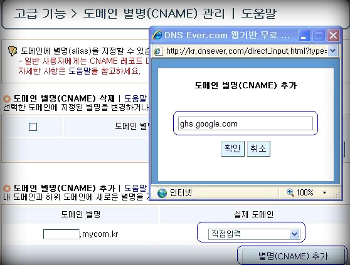Confirm with the 확인 button
This screenshot has width=350, height=265.
[x=233, y=148]
